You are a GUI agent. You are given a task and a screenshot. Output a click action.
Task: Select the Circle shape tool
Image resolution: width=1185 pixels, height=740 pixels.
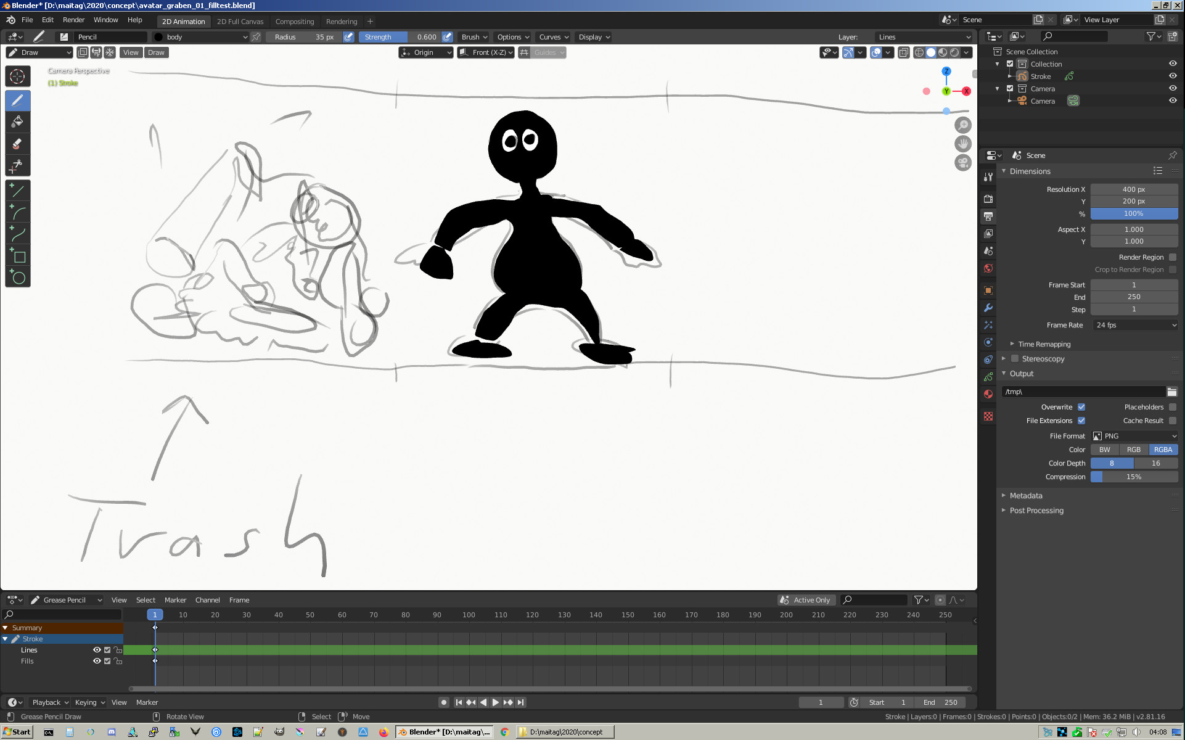17,277
